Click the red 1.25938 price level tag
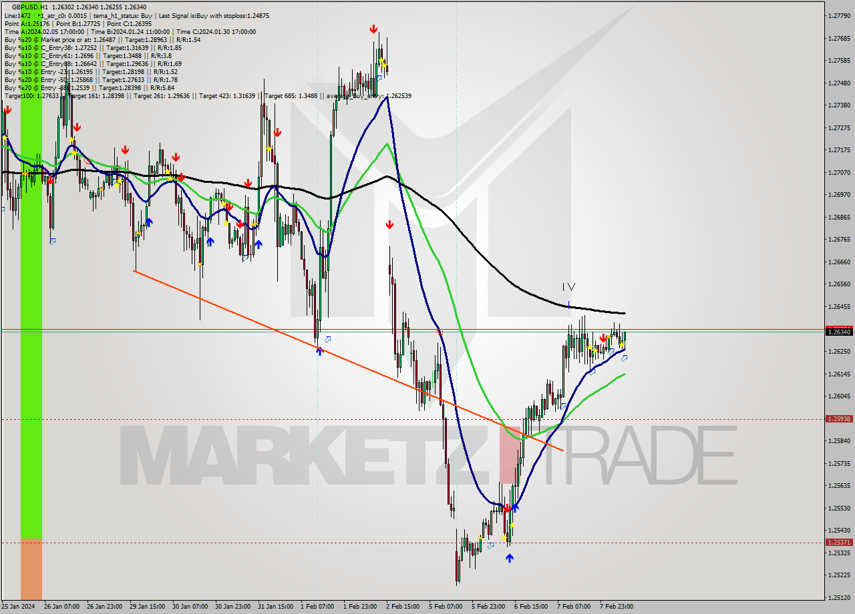Viewport: 855px width, 614px height. click(839, 419)
